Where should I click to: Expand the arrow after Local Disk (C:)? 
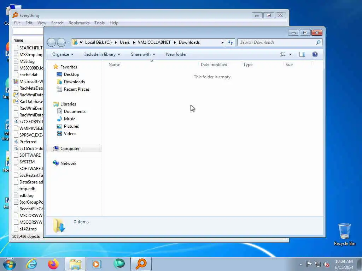click(x=116, y=42)
